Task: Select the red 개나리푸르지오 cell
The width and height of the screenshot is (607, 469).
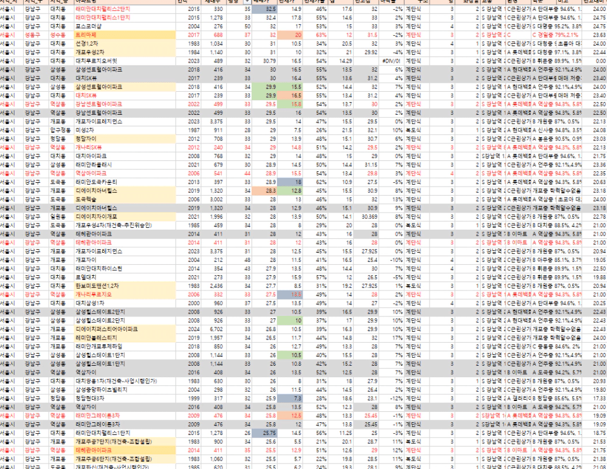Action: 125,295
